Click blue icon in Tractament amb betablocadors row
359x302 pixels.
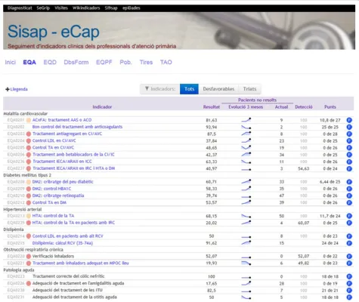click(x=349, y=155)
